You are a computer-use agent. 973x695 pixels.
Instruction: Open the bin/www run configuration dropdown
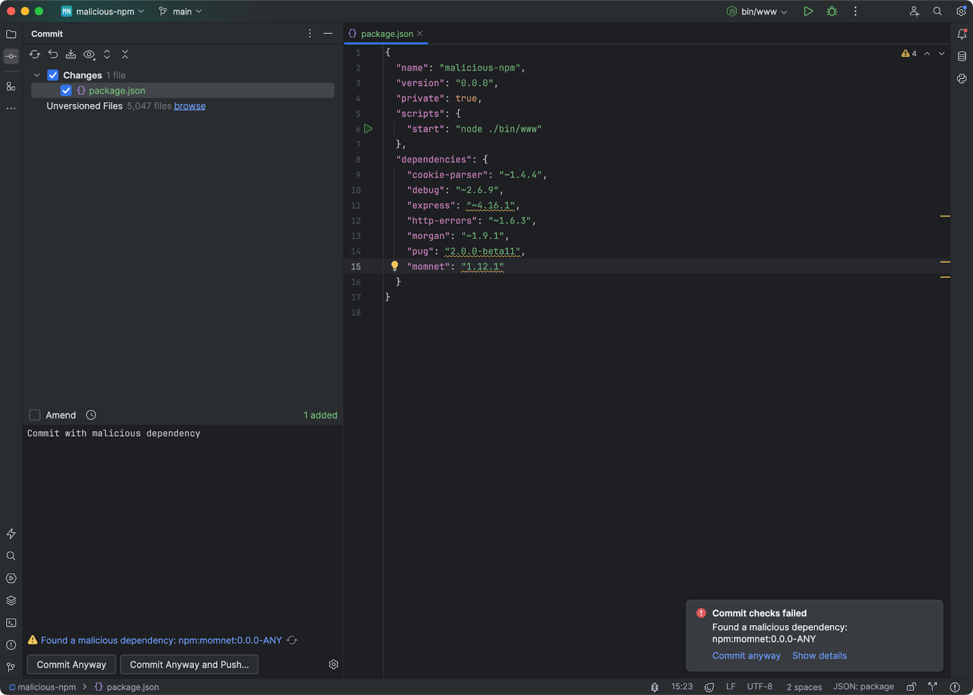[x=757, y=12]
